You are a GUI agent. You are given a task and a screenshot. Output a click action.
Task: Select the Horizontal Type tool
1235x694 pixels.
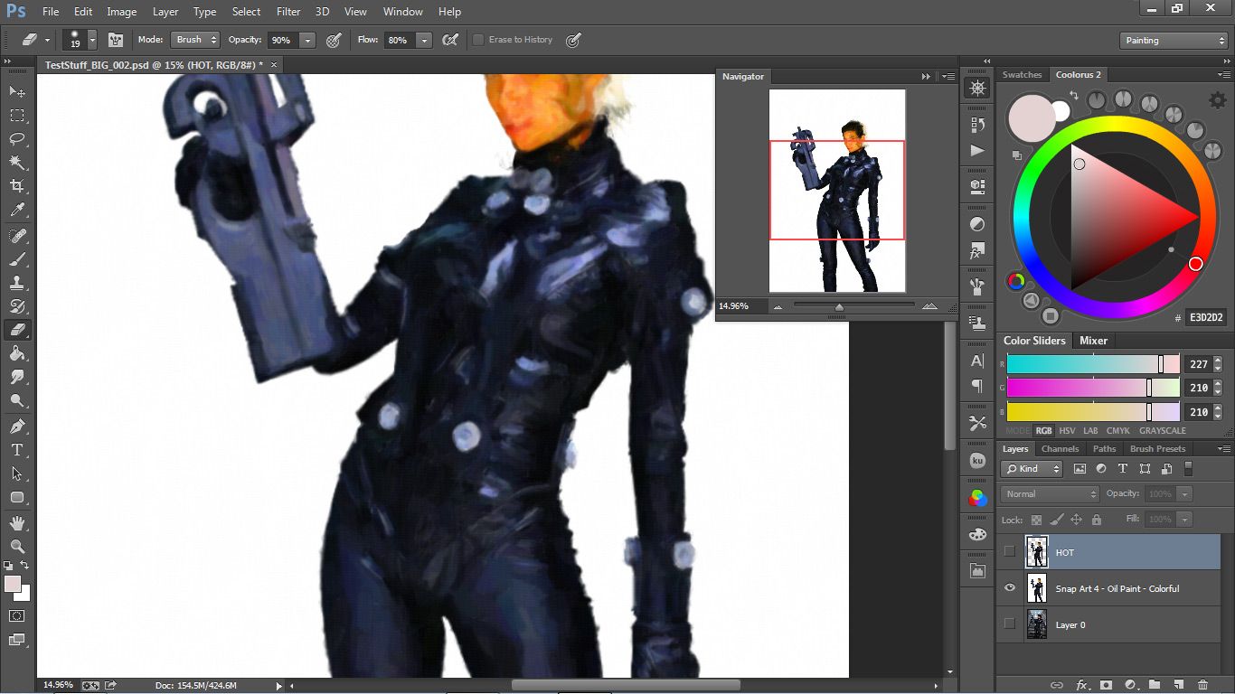pos(17,449)
